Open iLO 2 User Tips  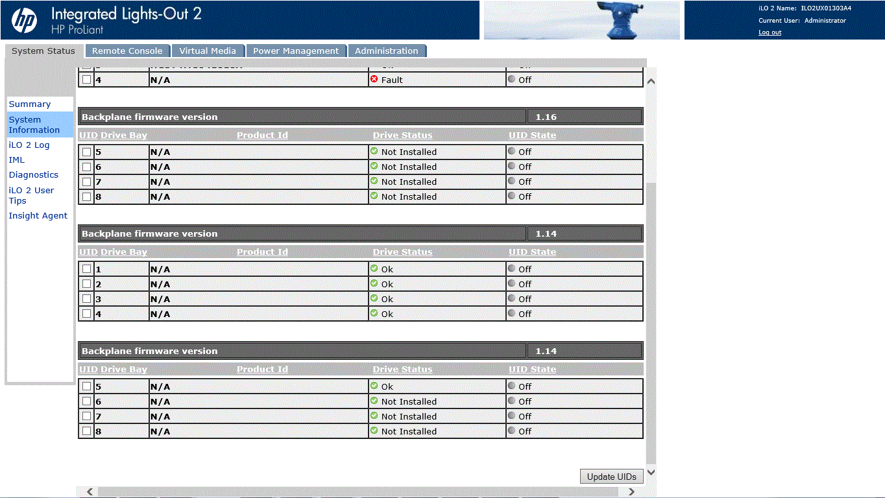point(31,195)
